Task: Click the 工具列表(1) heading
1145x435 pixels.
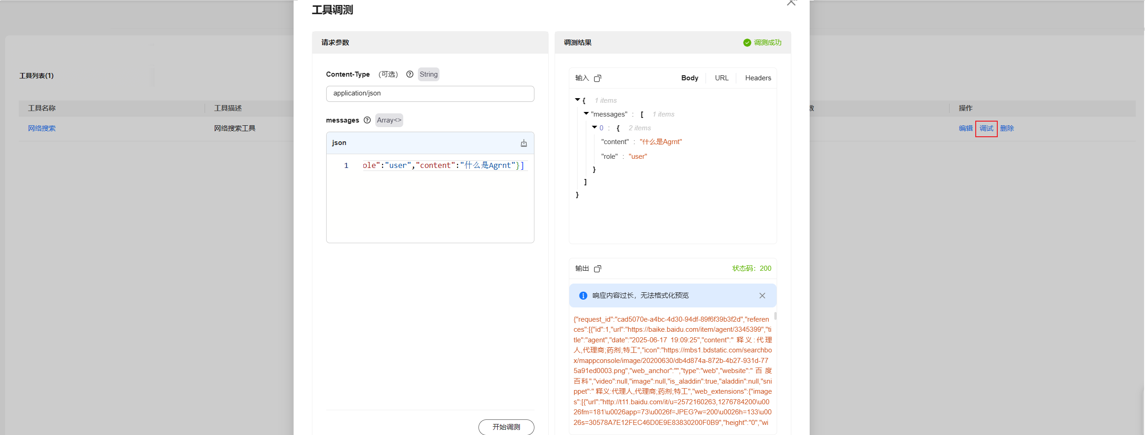Action: point(36,76)
